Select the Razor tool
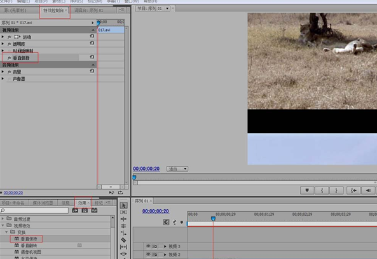 point(123,240)
